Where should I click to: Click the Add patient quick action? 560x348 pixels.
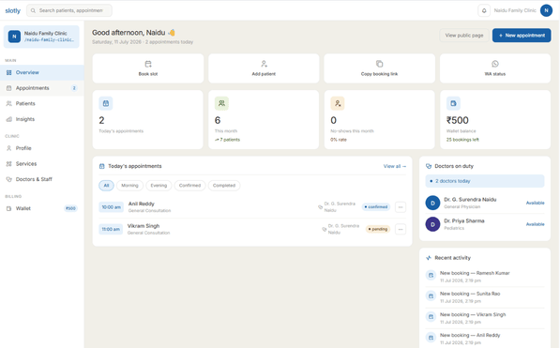pos(264,68)
